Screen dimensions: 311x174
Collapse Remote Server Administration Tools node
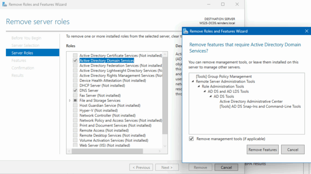pyautogui.click(x=193, y=81)
